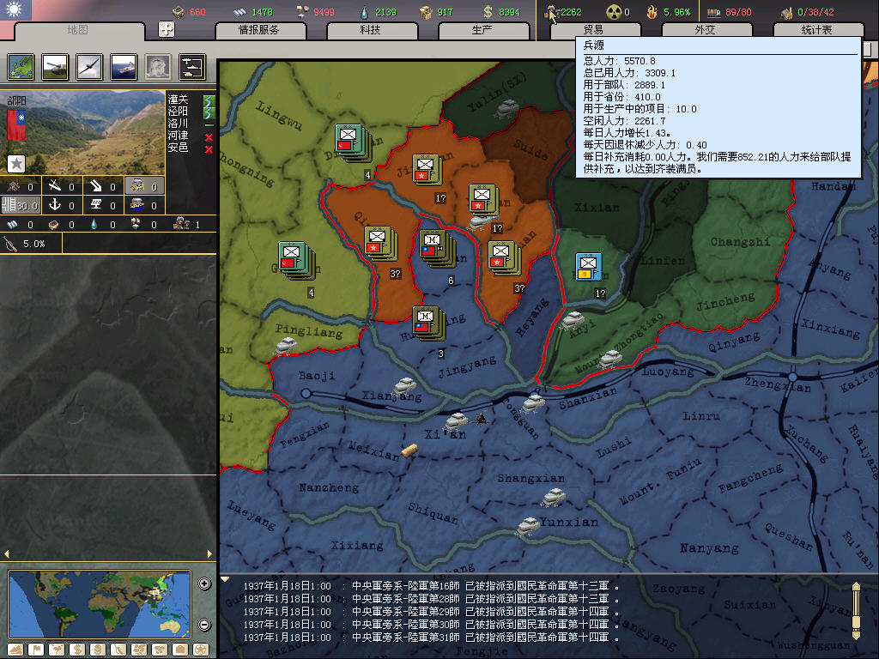Switch to political map mode flag icon
Screen dimensions: 879x659
pos(36,650)
